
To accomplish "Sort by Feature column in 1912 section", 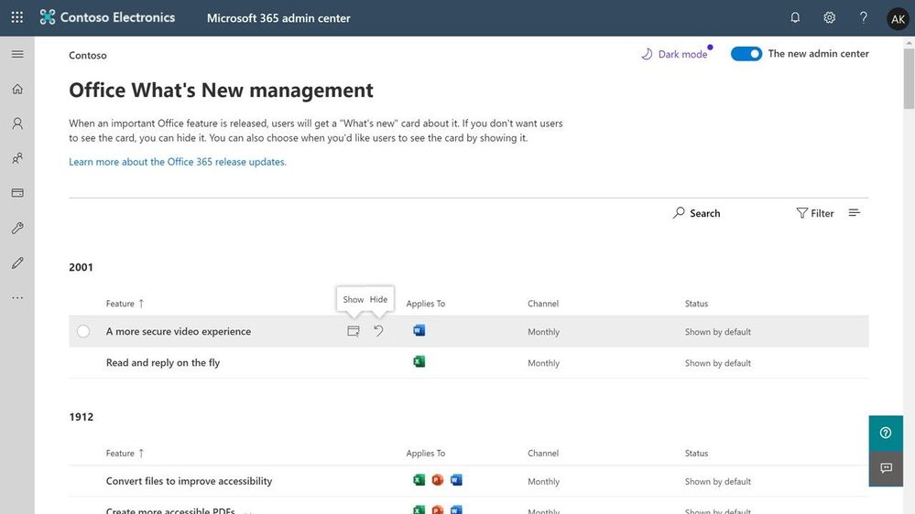I will [x=125, y=454].
